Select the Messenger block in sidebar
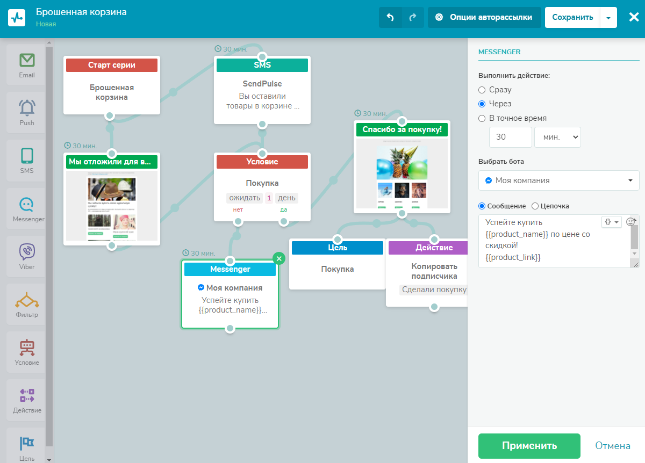Viewport: 645px width, 463px height. click(27, 208)
